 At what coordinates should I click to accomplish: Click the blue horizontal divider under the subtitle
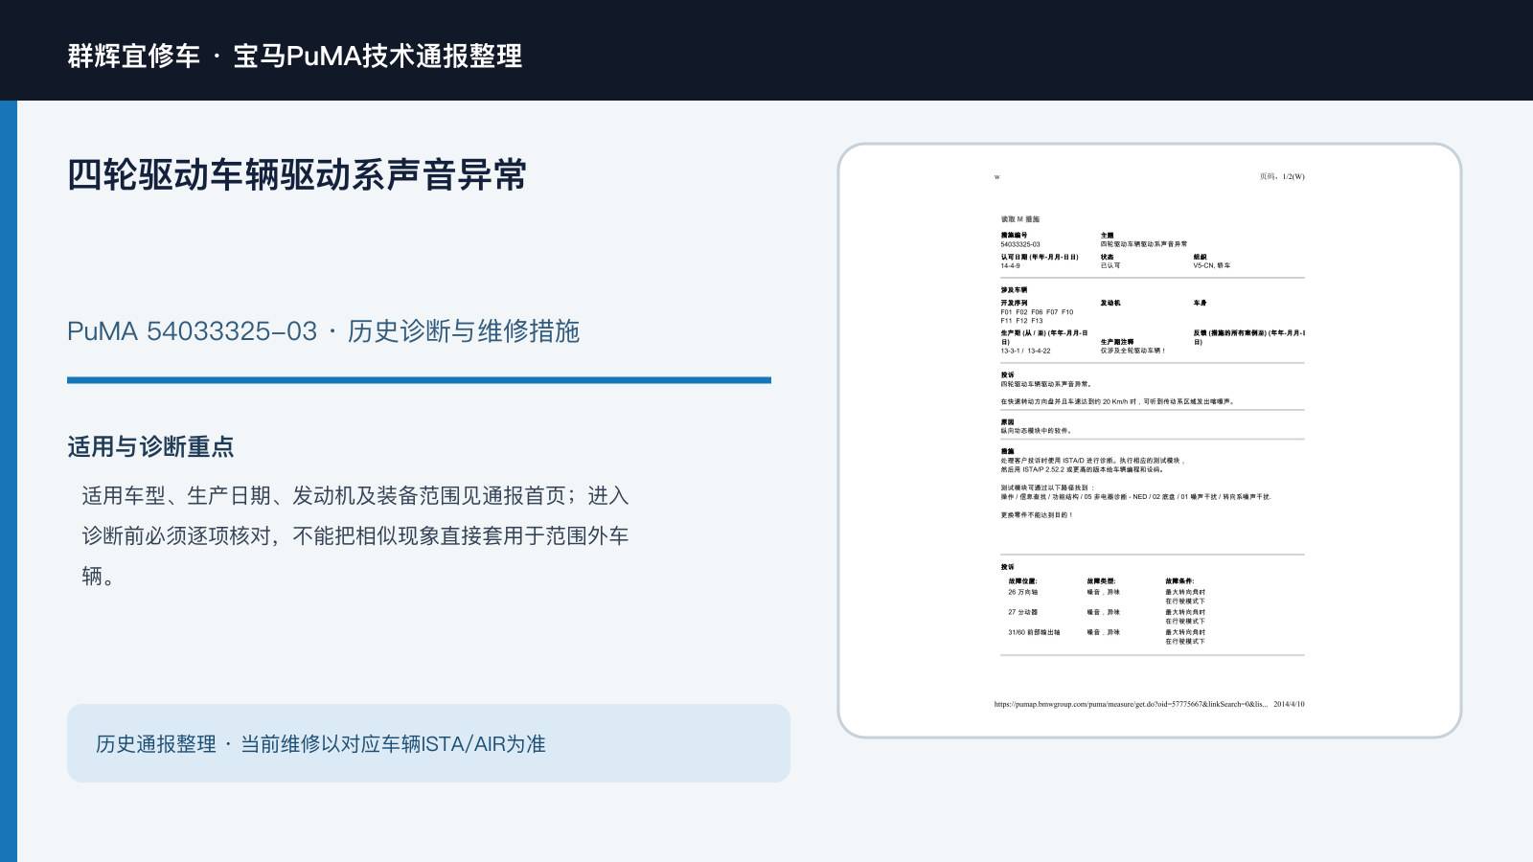419,380
